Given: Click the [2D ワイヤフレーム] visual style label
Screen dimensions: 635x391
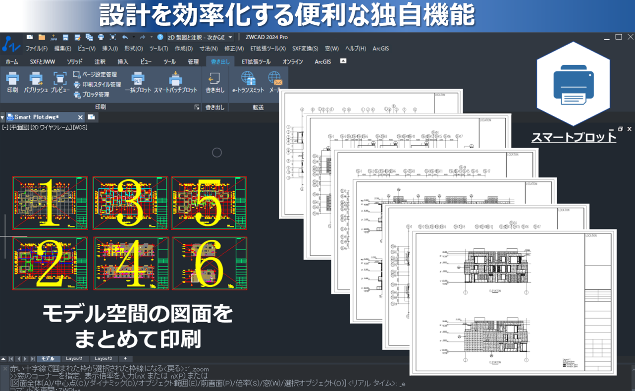Looking at the screenshot, I should [x=51, y=127].
